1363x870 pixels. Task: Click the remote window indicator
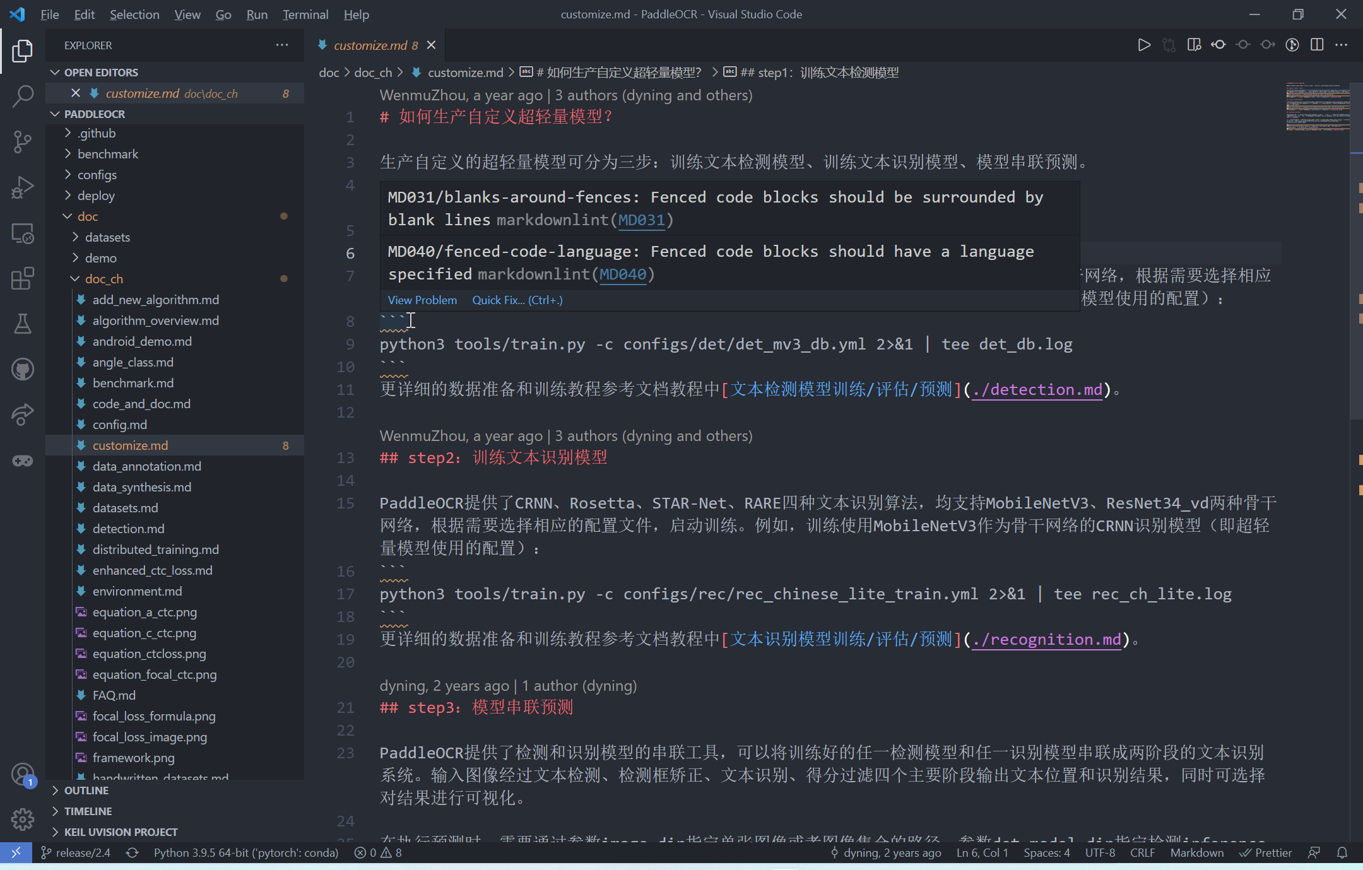point(16,852)
